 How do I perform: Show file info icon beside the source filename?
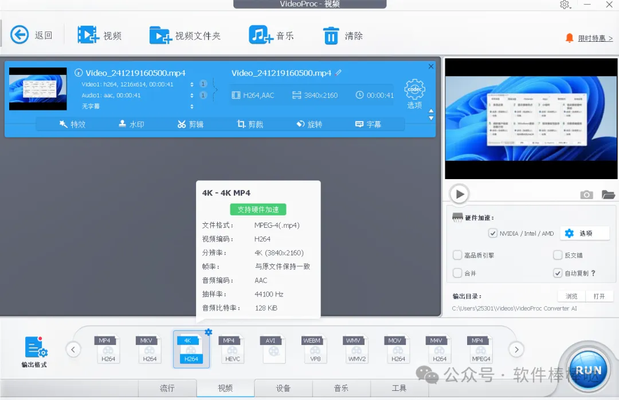[79, 73]
